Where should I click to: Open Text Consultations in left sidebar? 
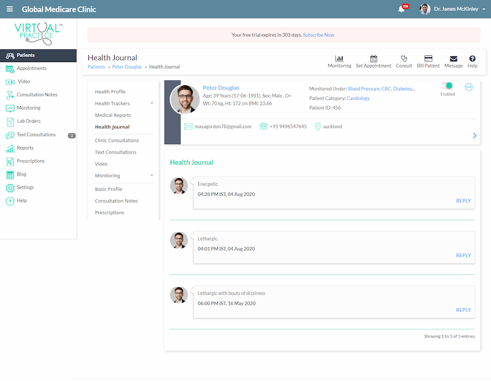click(36, 135)
